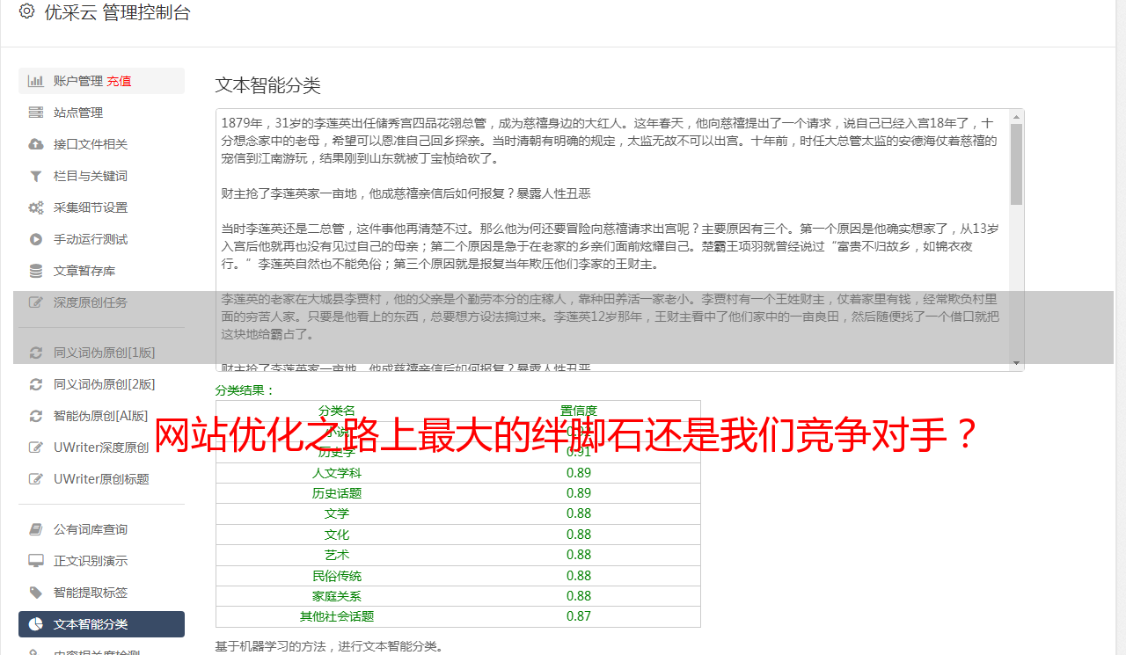
Task: Click the 文本智能分类 page heading
Action: click(268, 85)
